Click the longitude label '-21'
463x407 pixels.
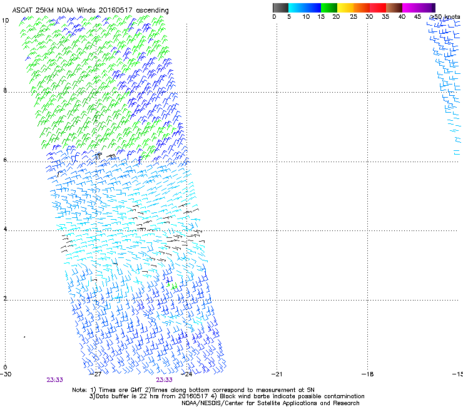click(x=277, y=374)
